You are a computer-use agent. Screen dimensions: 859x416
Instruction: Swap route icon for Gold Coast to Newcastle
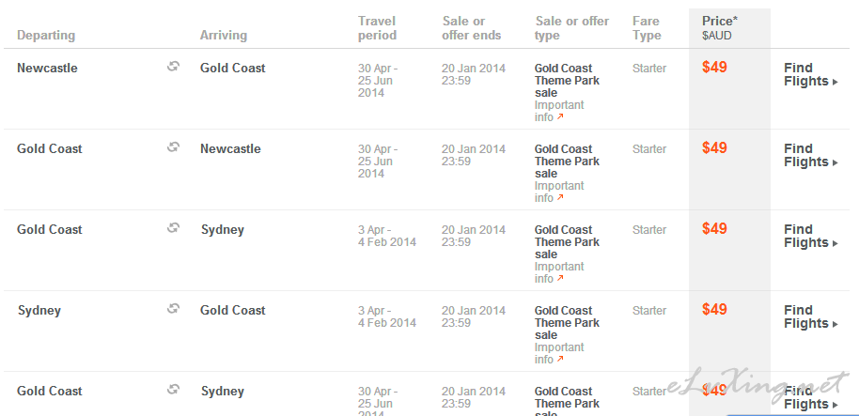[173, 147]
